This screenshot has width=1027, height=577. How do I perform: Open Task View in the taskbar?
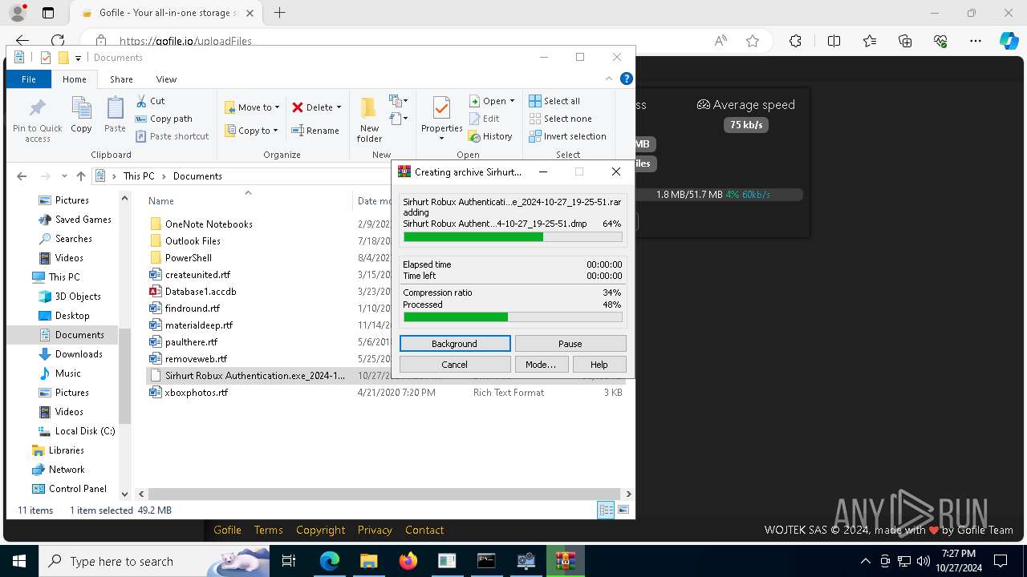289,561
